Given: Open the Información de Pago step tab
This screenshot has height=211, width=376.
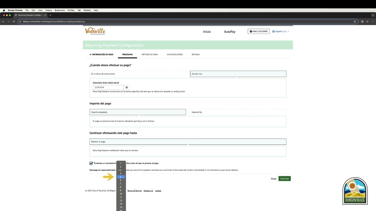Looking at the screenshot, I should 101,55.
